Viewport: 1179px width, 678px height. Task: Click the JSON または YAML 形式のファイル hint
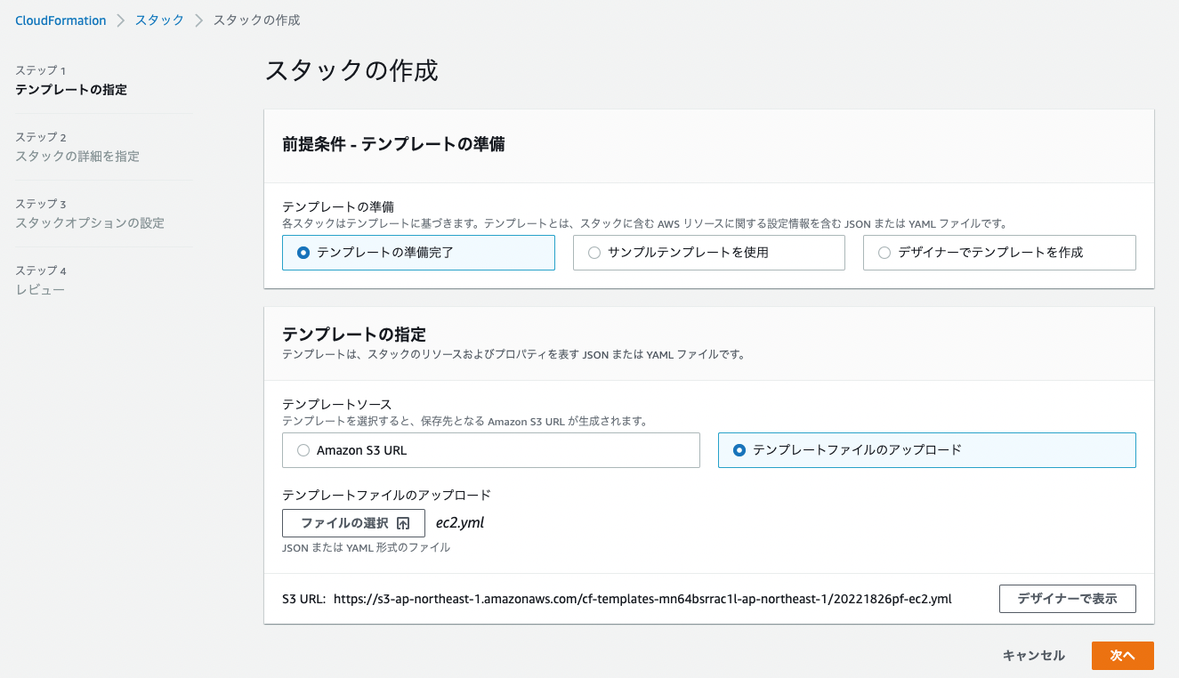[x=366, y=547]
